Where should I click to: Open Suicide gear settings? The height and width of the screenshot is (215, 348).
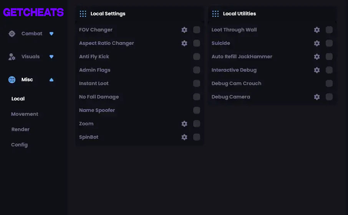click(317, 43)
